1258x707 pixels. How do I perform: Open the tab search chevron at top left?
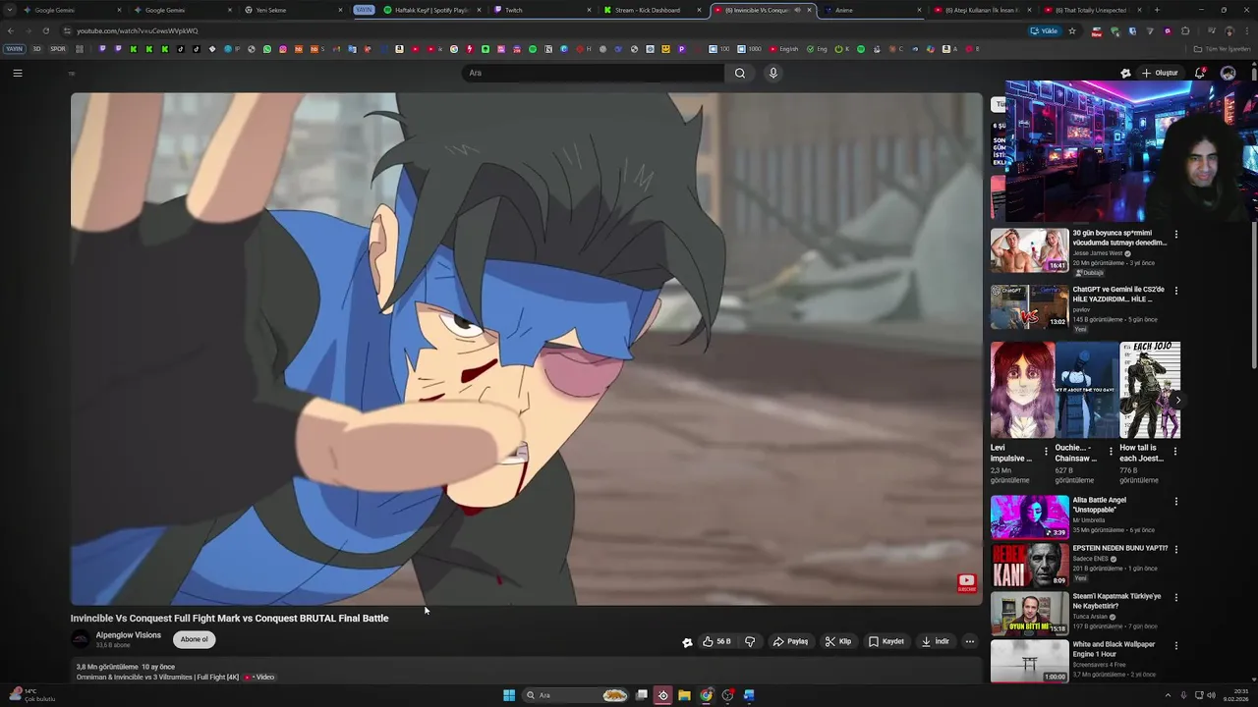pos(11,10)
